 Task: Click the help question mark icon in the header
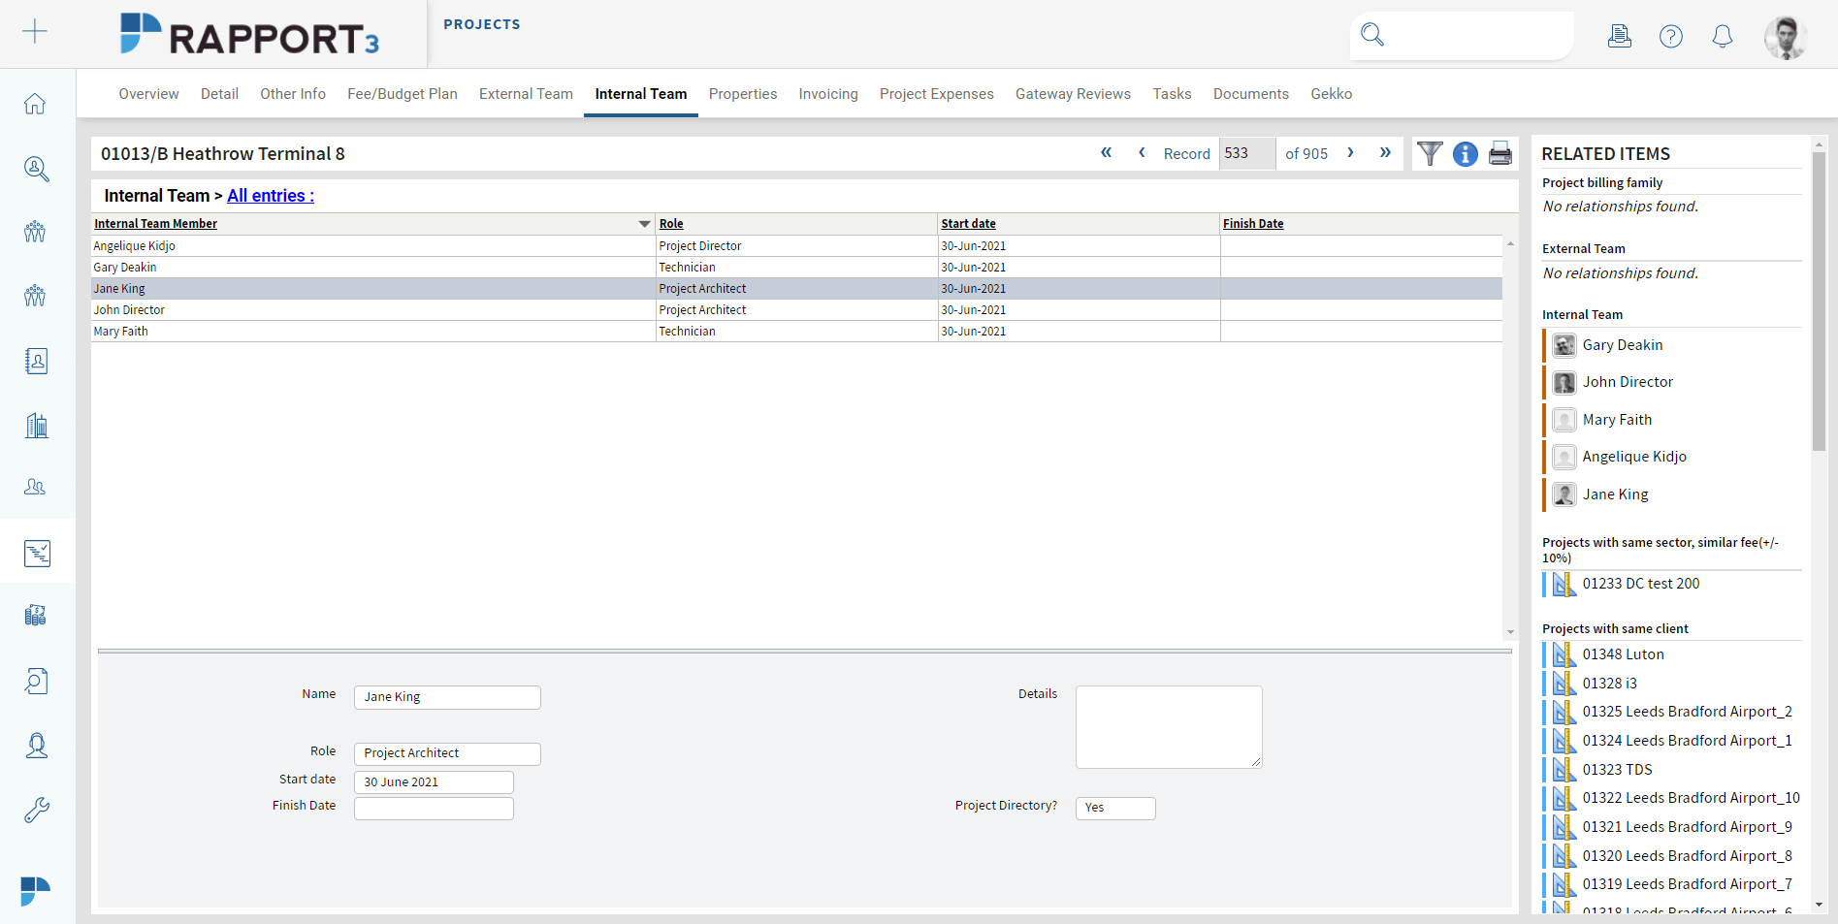click(x=1671, y=36)
